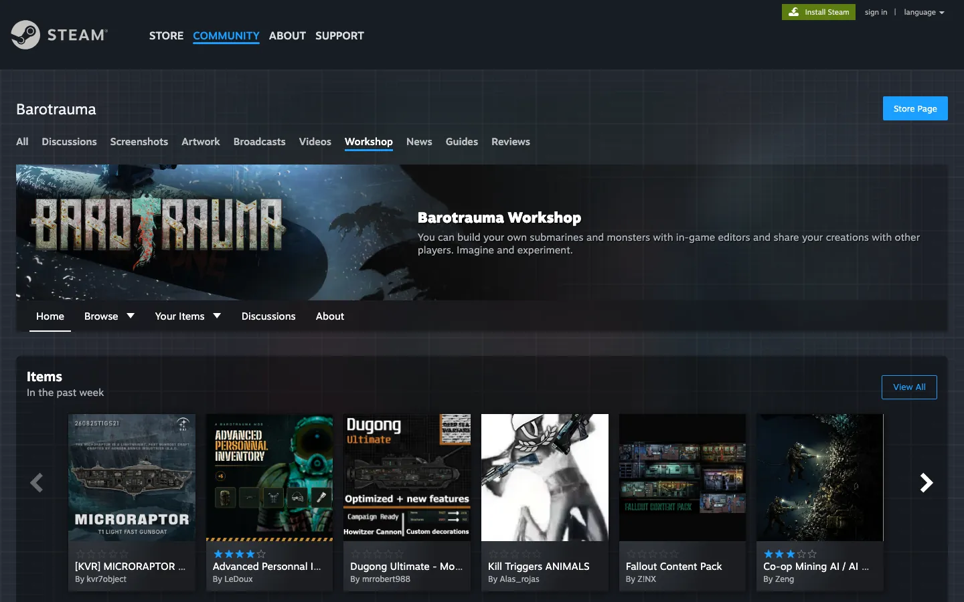964x602 pixels.
Task: Open the Co-op Mining AI thumbnail
Action: (820, 478)
